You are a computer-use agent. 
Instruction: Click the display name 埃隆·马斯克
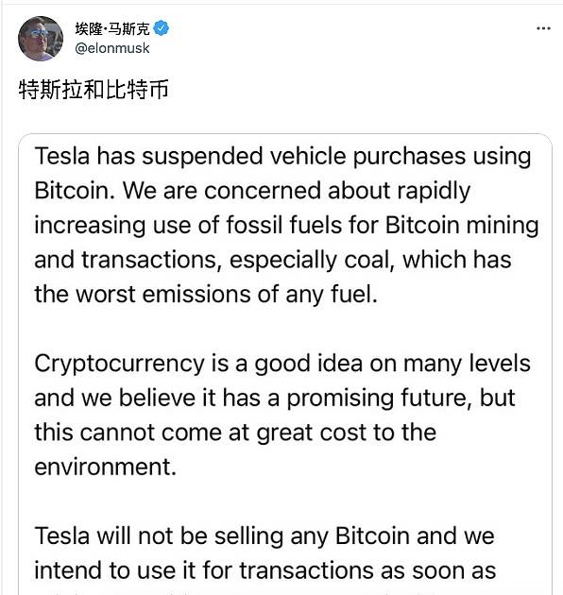click(x=112, y=28)
